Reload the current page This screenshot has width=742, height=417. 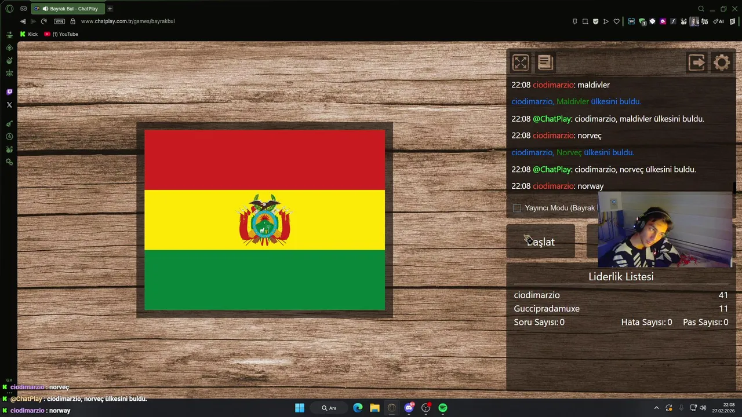[43, 21]
